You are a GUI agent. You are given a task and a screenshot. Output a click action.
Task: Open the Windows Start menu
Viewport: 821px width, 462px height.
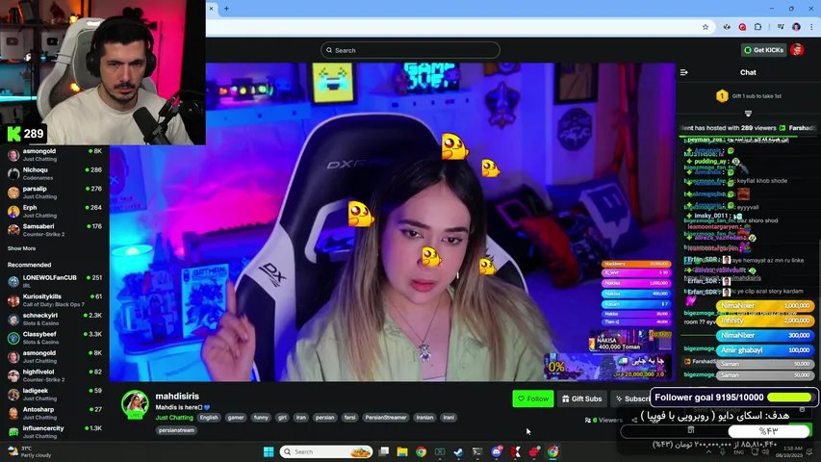coord(269,451)
